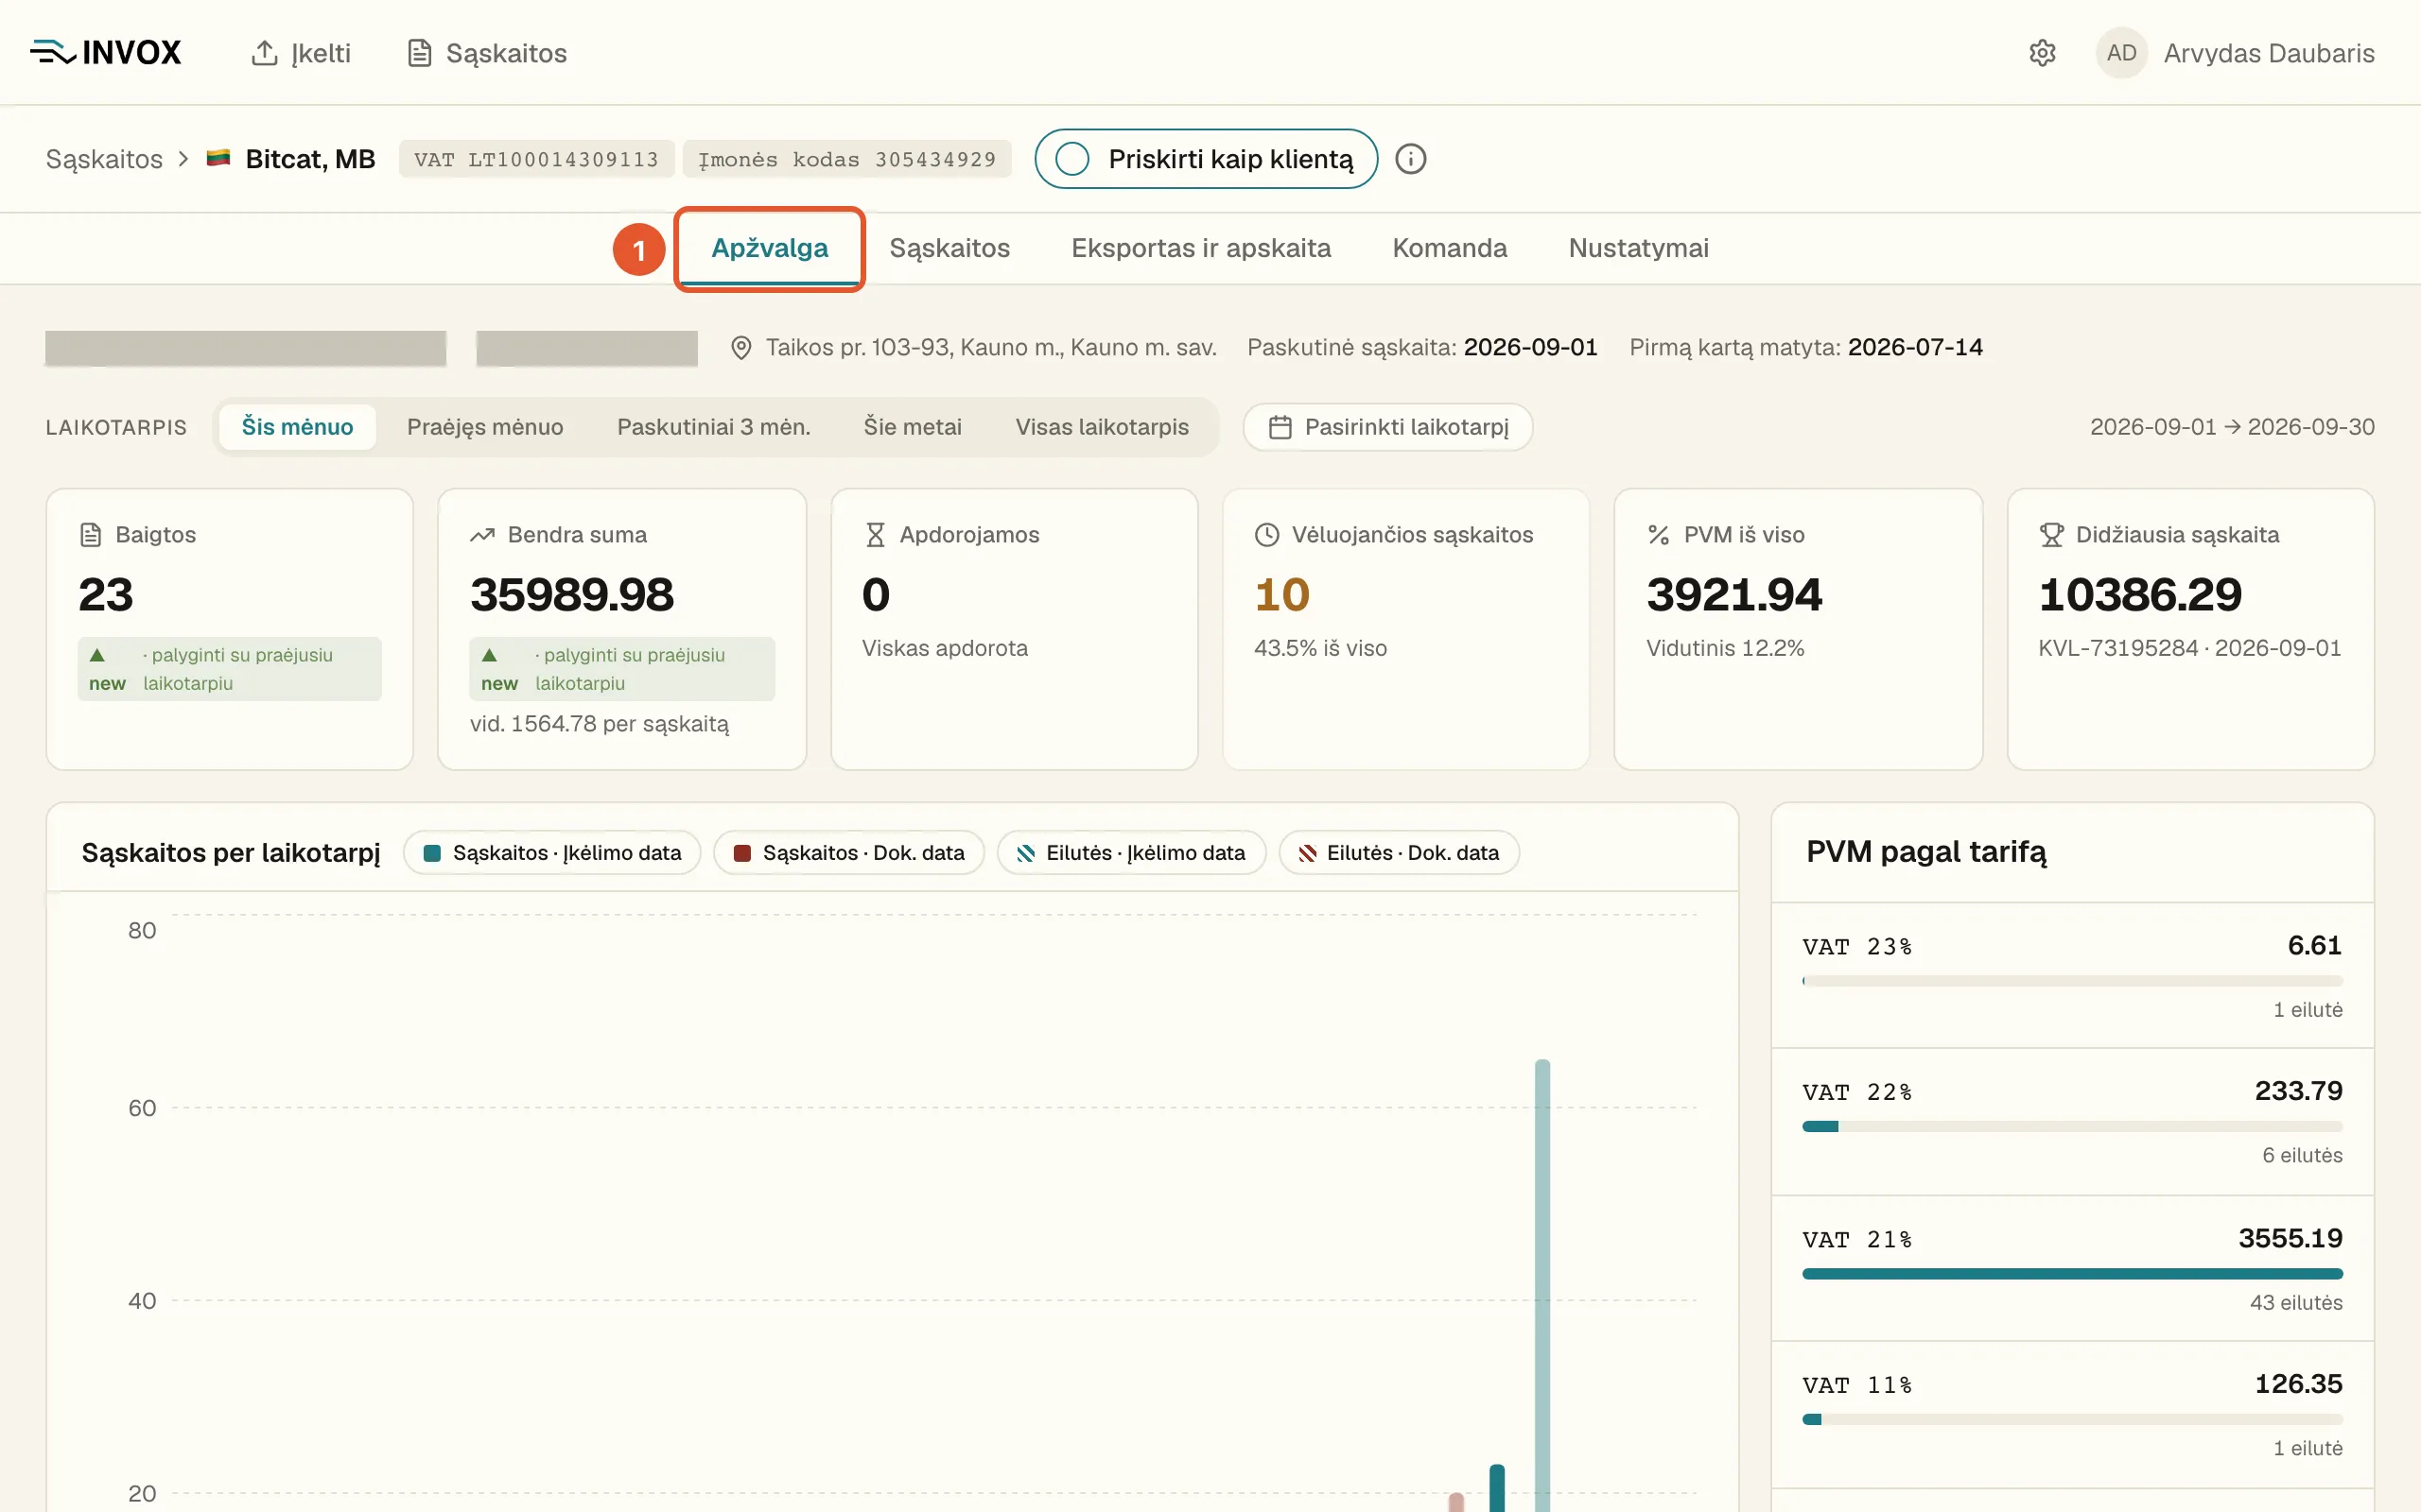Click the upload icon next to Įkelti

264,53
